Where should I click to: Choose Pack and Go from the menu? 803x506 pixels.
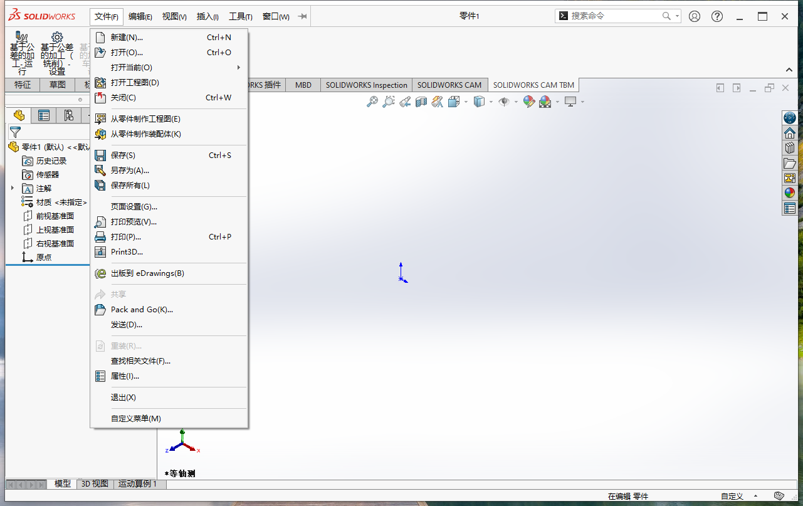[140, 310]
